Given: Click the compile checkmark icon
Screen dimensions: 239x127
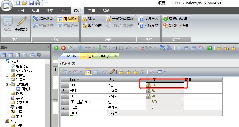Looking at the screenshot, I should click(x=70, y=48).
